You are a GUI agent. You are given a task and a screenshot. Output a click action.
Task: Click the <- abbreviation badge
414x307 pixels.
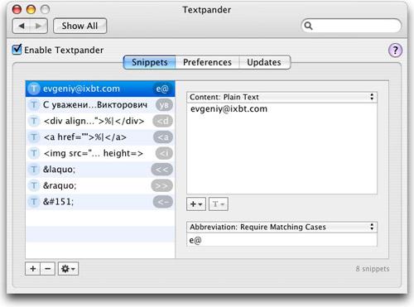click(163, 202)
